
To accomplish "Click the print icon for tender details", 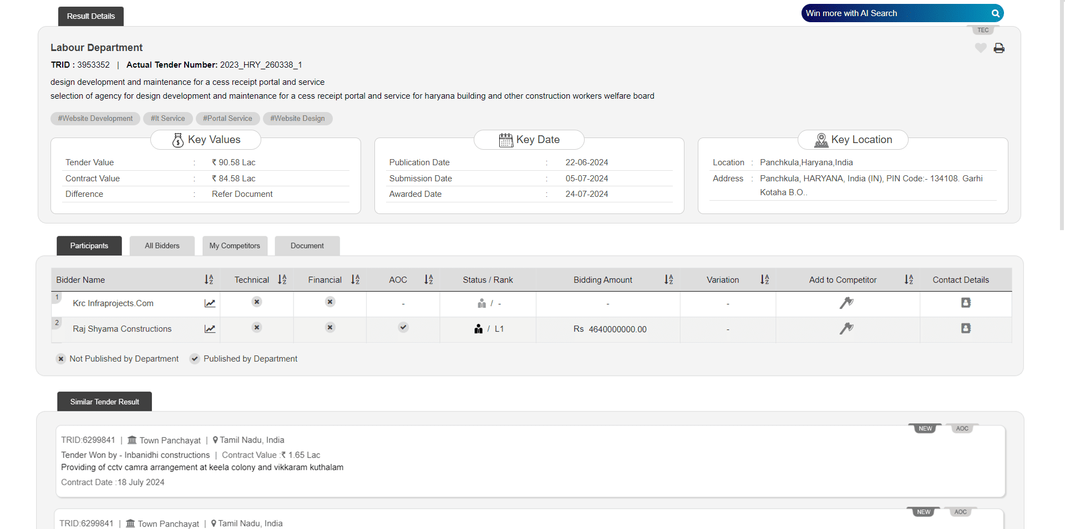I will pyautogui.click(x=999, y=48).
